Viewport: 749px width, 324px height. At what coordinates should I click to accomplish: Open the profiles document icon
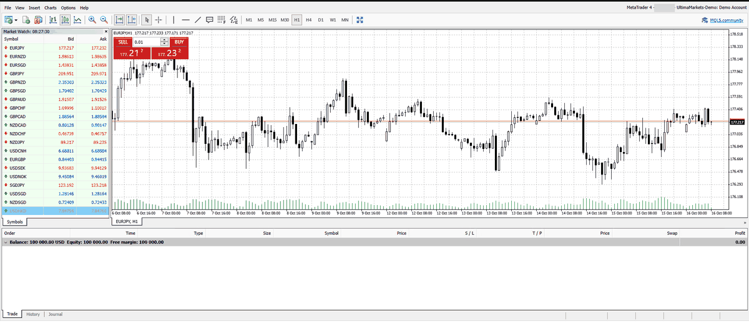tap(27, 20)
